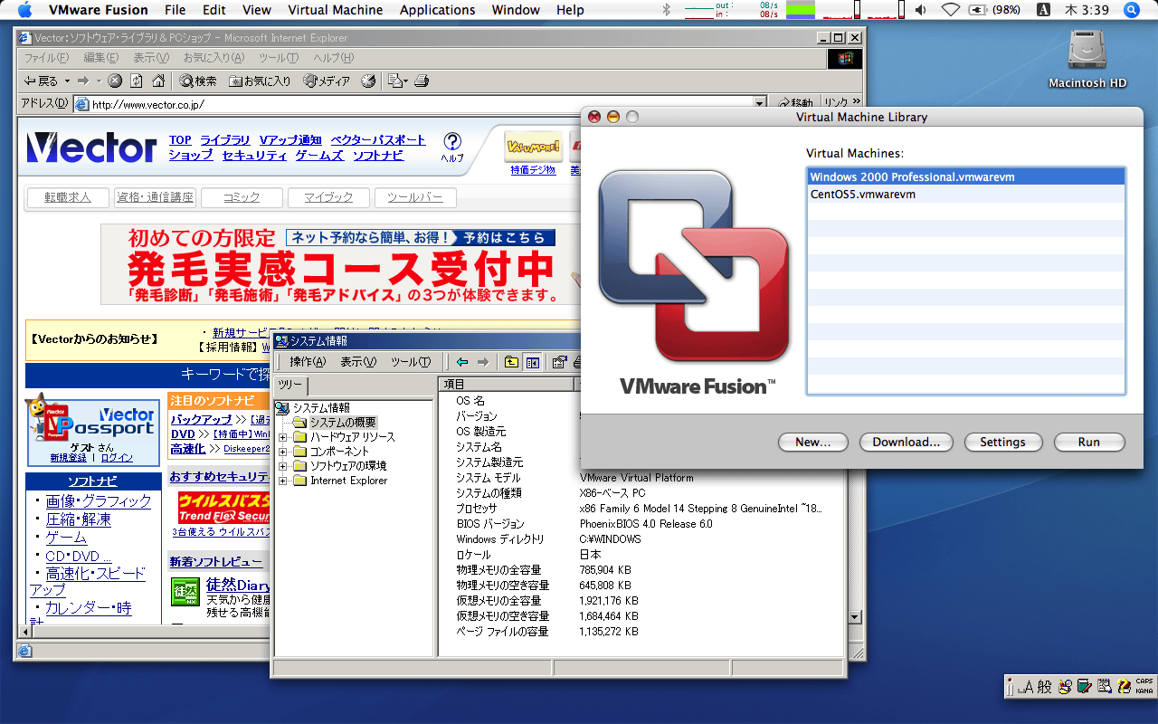Screen dimensions: 1158x724
Task: Click the volume icon in the menu bar
Action: pos(921,10)
